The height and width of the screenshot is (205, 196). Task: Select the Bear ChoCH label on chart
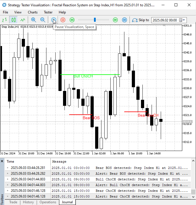click(x=148, y=115)
